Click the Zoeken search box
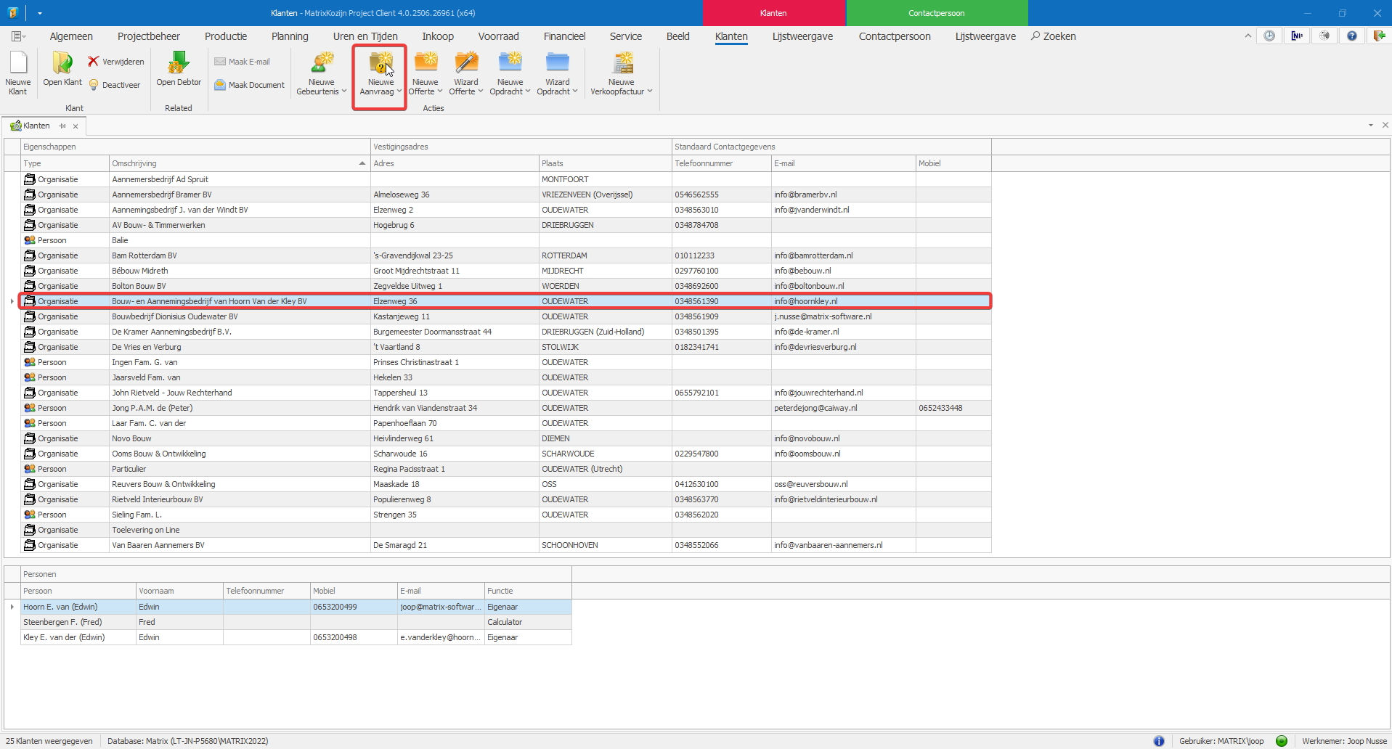Screen dimensions: 1392x749 tap(1054, 36)
